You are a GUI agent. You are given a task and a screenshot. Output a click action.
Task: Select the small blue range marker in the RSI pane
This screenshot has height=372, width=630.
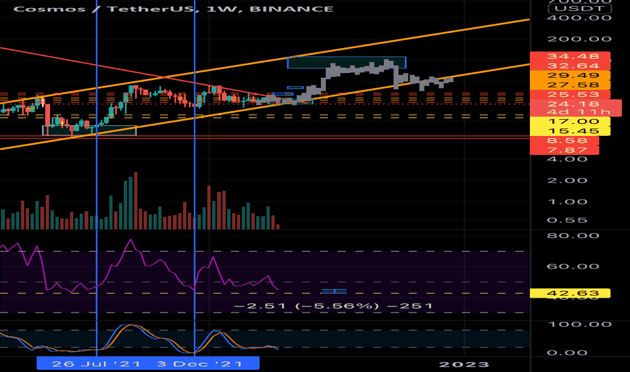[x=334, y=291]
